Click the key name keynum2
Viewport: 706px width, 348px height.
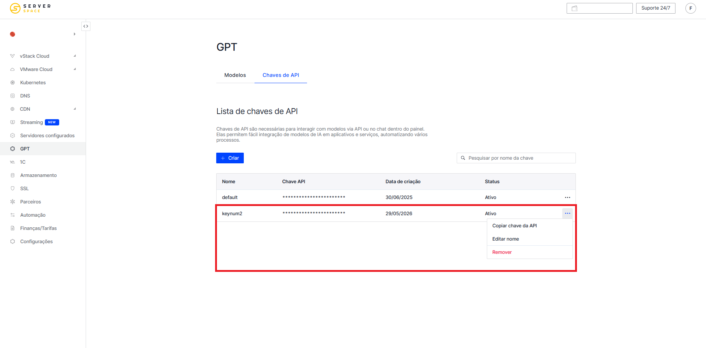pos(232,214)
